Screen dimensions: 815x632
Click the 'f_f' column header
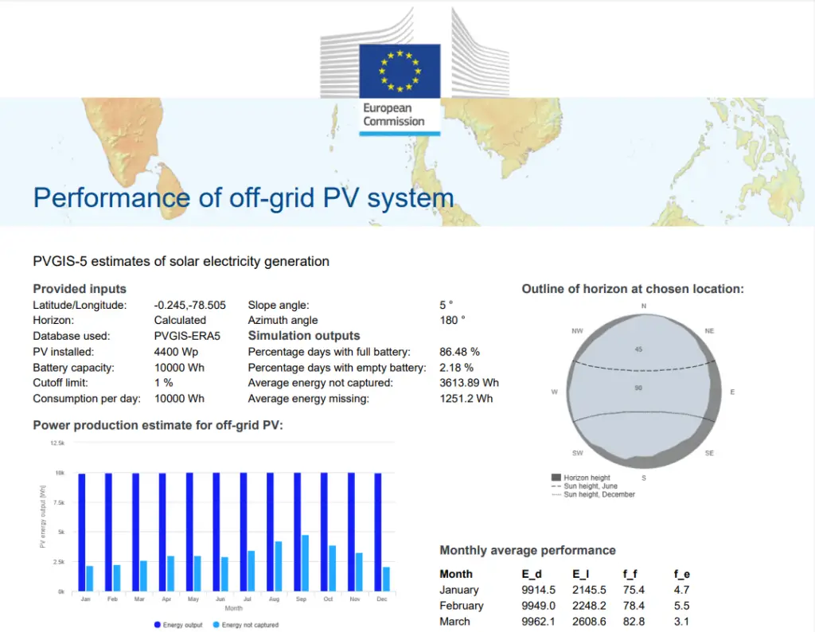pyautogui.click(x=630, y=575)
